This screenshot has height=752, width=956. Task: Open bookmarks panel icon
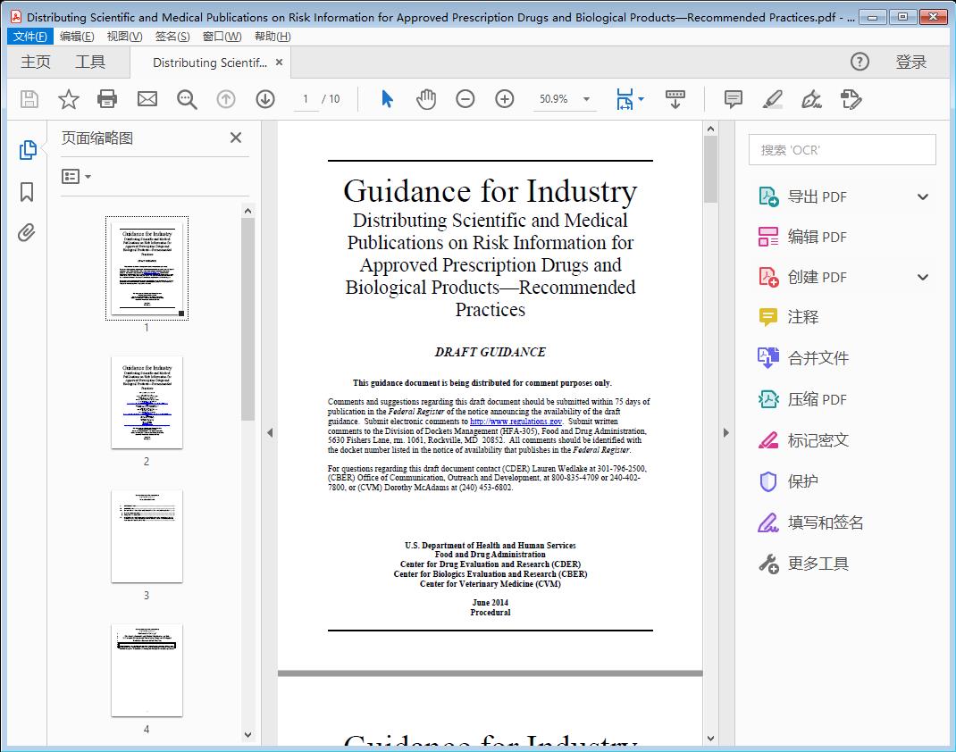point(27,192)
